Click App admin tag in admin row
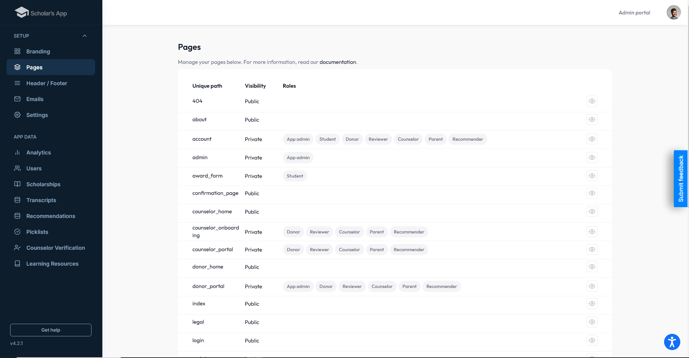The image size is (689, 358). click(298, 157)
